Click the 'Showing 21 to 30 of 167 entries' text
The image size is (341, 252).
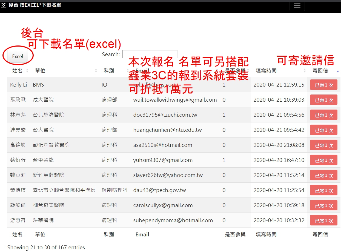tap(46, 247)
